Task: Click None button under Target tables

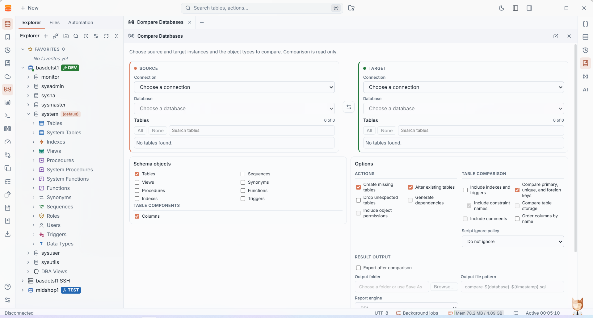Action: coord(387,131)
